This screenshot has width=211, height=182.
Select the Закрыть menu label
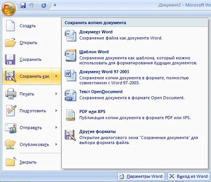point(28,162)
